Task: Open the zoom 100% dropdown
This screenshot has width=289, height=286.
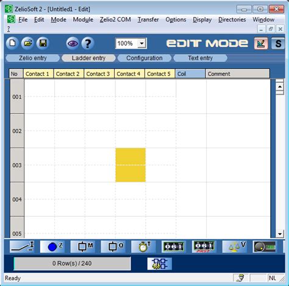Action: tap(141, 43)
